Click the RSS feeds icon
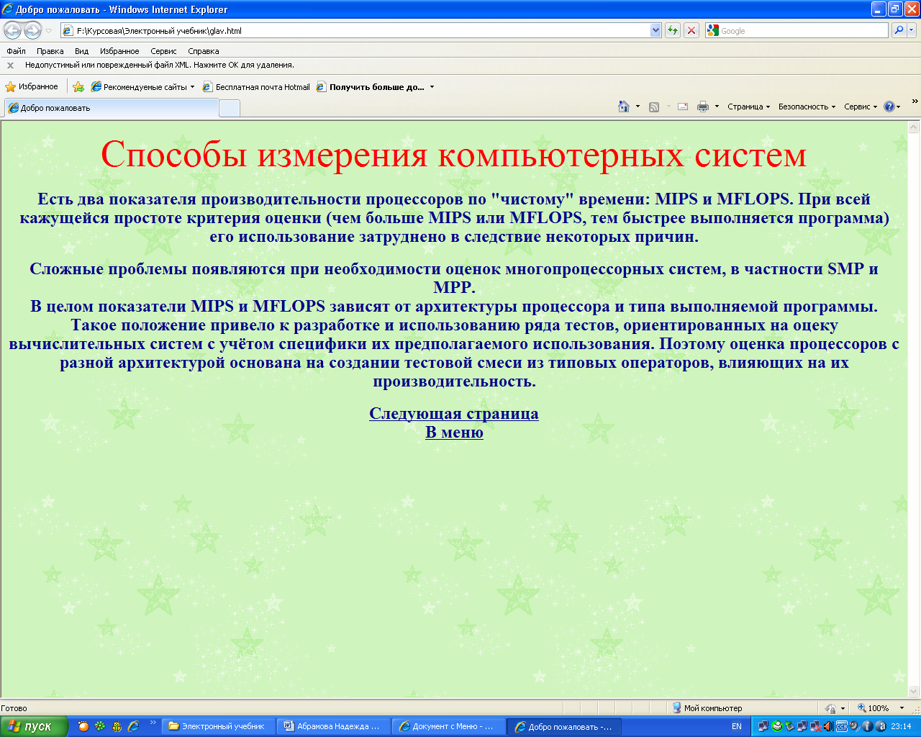This screenshot has height=737, width=921. [654, 107]
